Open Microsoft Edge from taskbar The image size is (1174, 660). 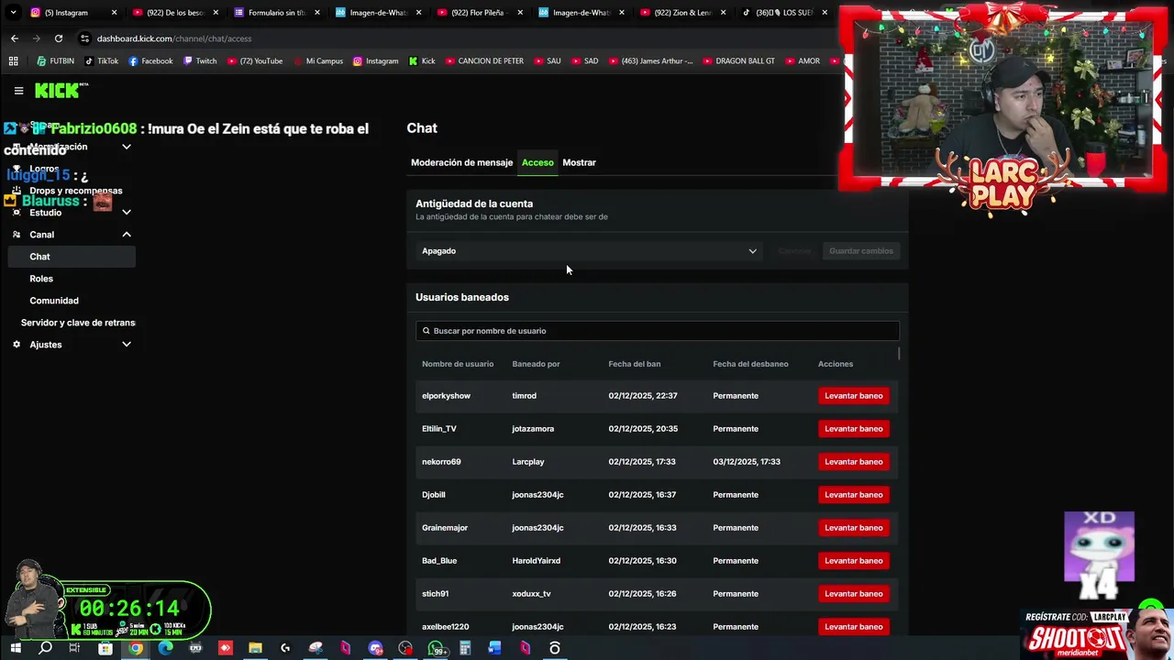[x=165, y=648]
